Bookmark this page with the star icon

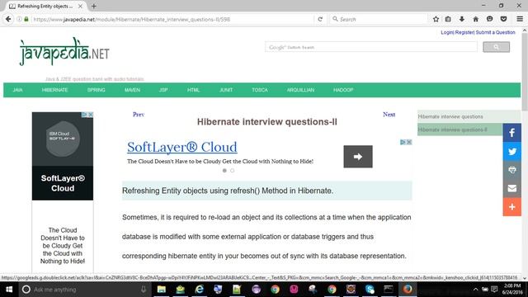pos(436,19)
